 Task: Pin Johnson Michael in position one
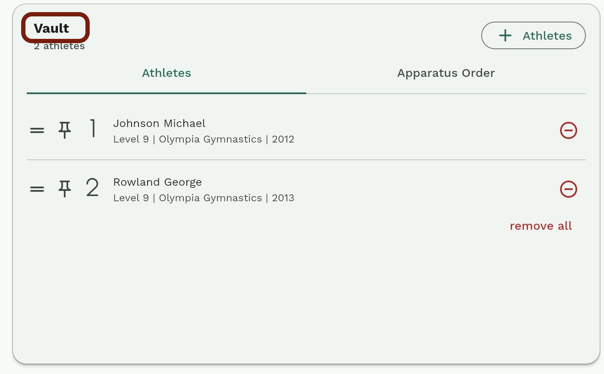65,130
